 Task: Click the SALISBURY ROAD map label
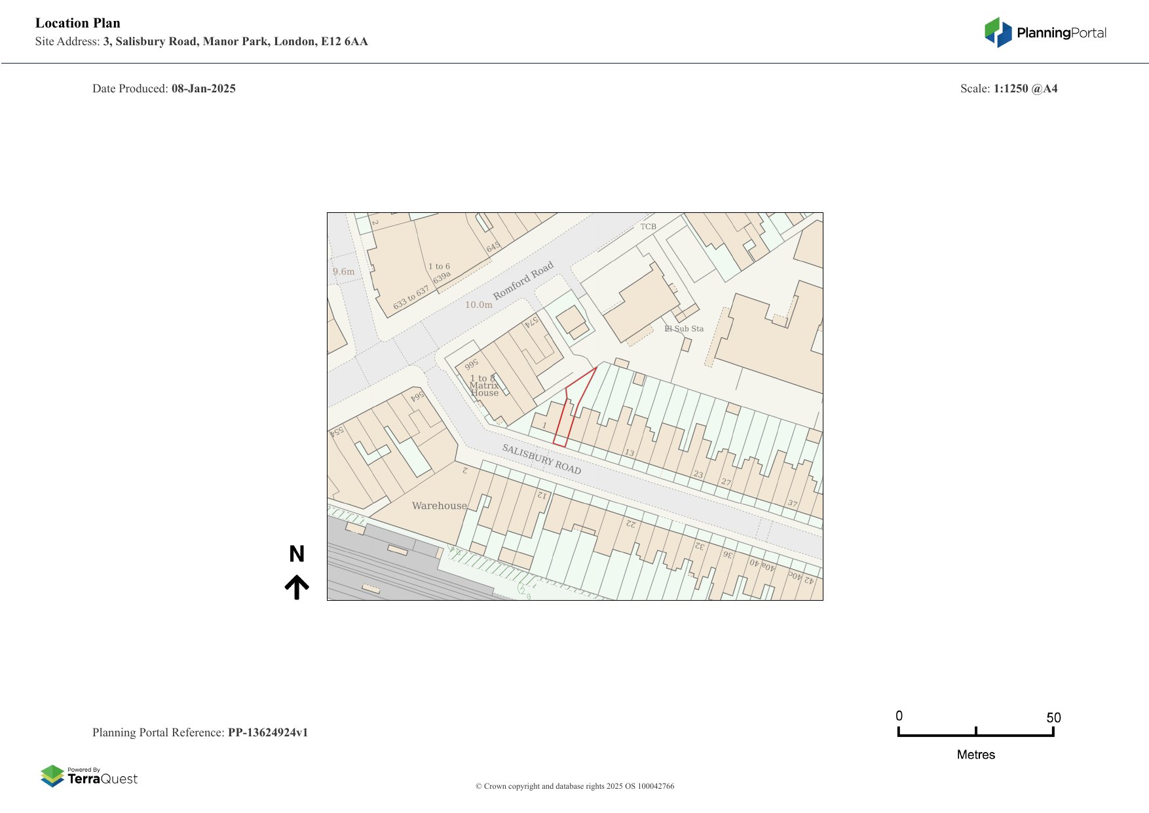[x=541, y=459]
